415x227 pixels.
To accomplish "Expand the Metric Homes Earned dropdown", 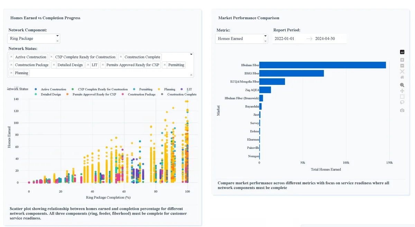I will click(241, 39).
